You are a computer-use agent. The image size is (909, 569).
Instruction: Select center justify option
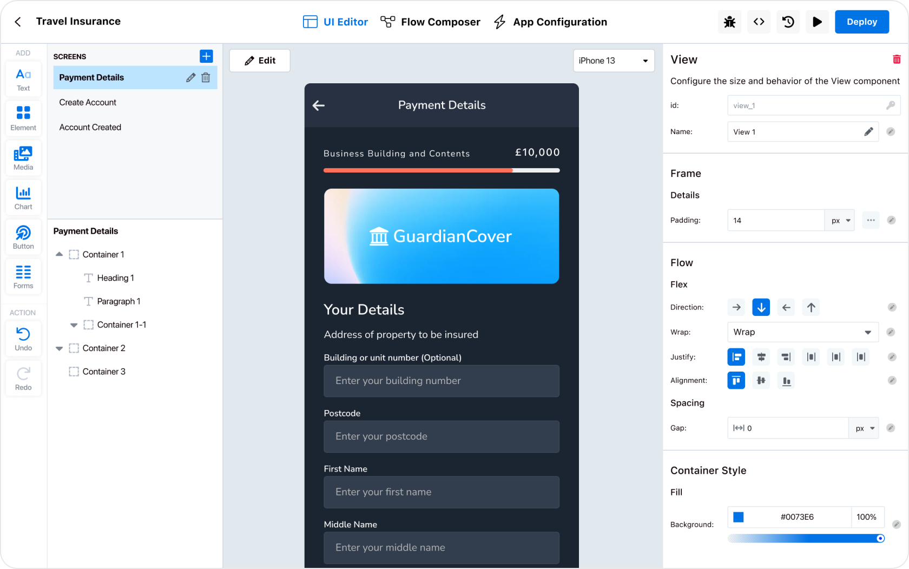coord(761,357)
